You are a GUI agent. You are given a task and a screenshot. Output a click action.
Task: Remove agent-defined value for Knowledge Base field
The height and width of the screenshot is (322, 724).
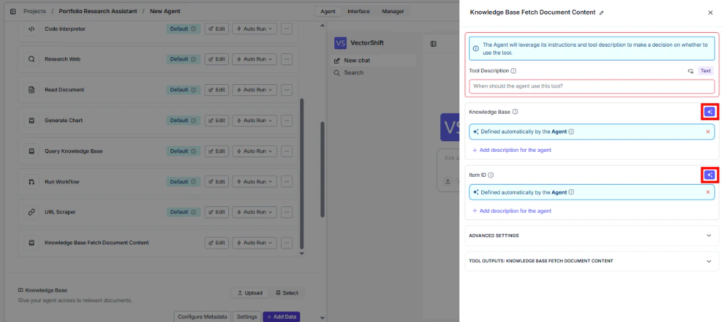coord(708,131)
